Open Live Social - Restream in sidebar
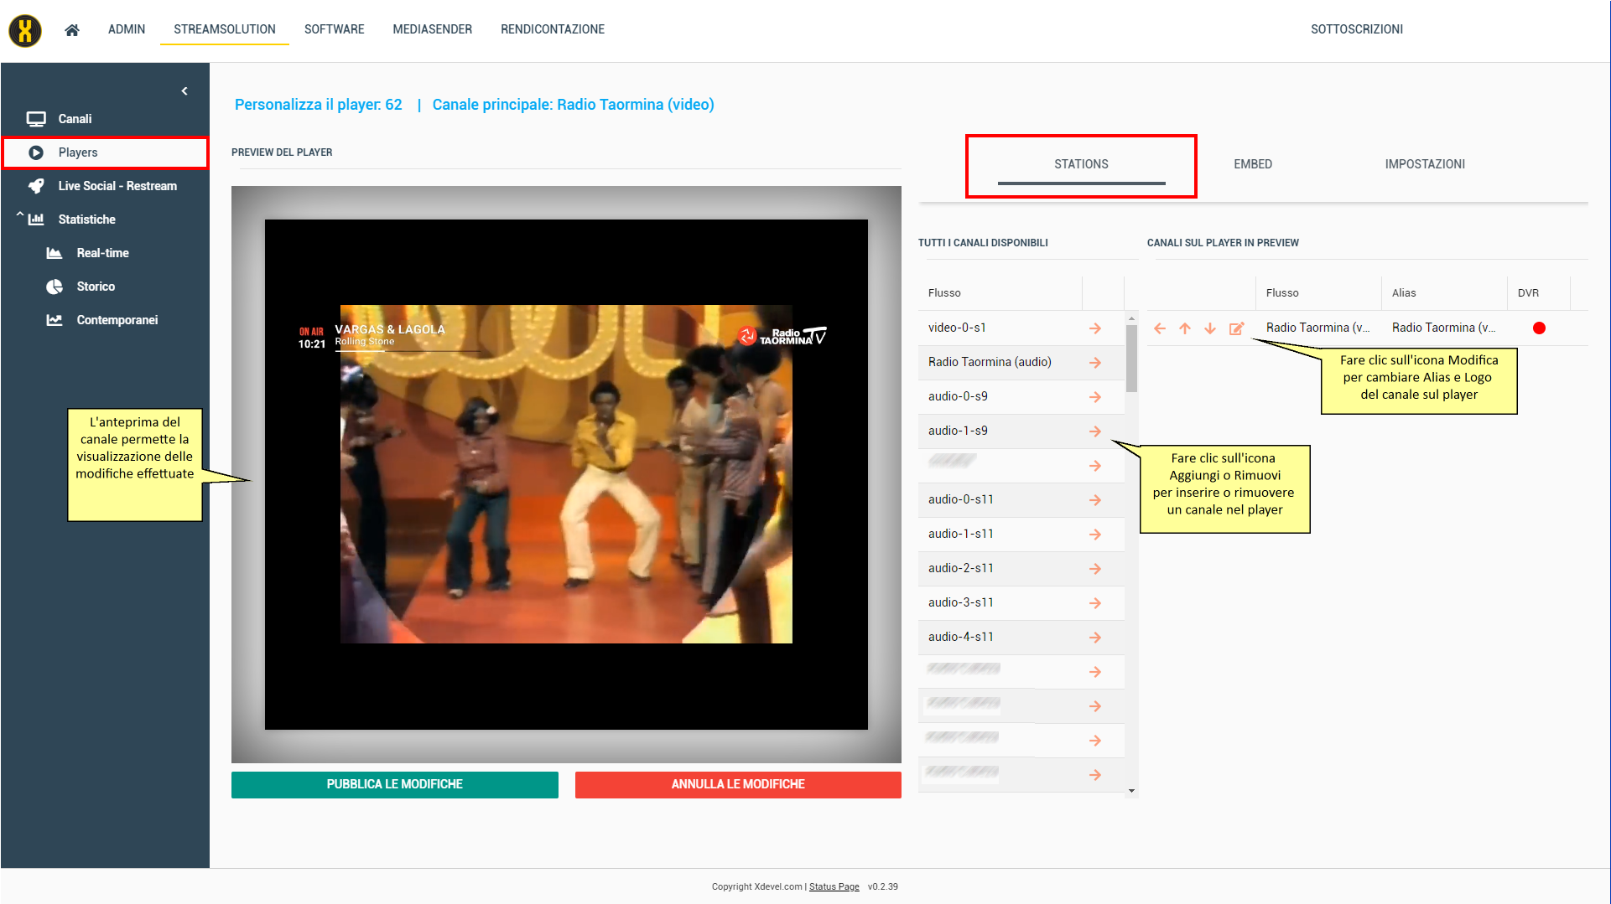 pos(117,186)
